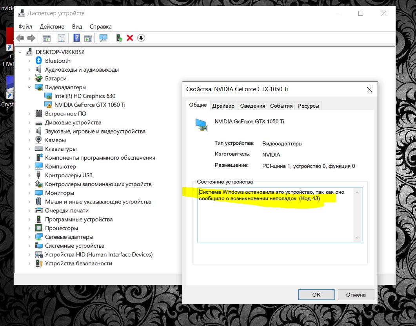This screenshot has height=326, width=416.
Task: Expand the Компьютер category
Action: [x=29, y=166]
